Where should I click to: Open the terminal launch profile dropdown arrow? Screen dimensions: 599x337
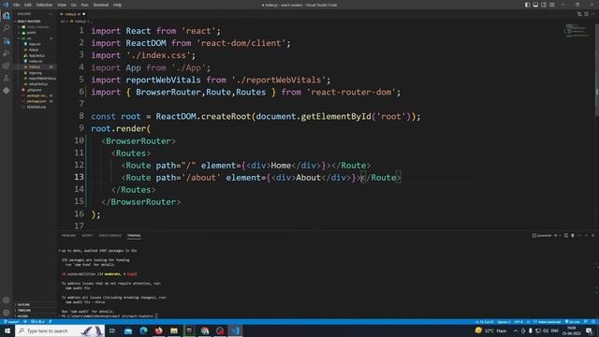(x=560, y=235)
